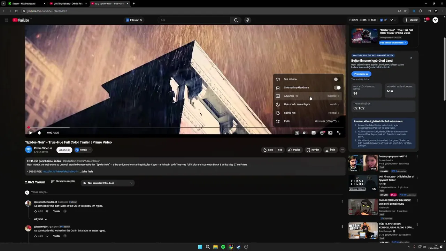This screenshot has width=446, height=251.
Task: Open the Filtreler dropdown in the header
Action: click(x=134, y=20)
